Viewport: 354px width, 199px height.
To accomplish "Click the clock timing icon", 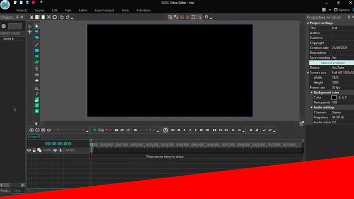I will pyautogui.click(x=165, y=130).
